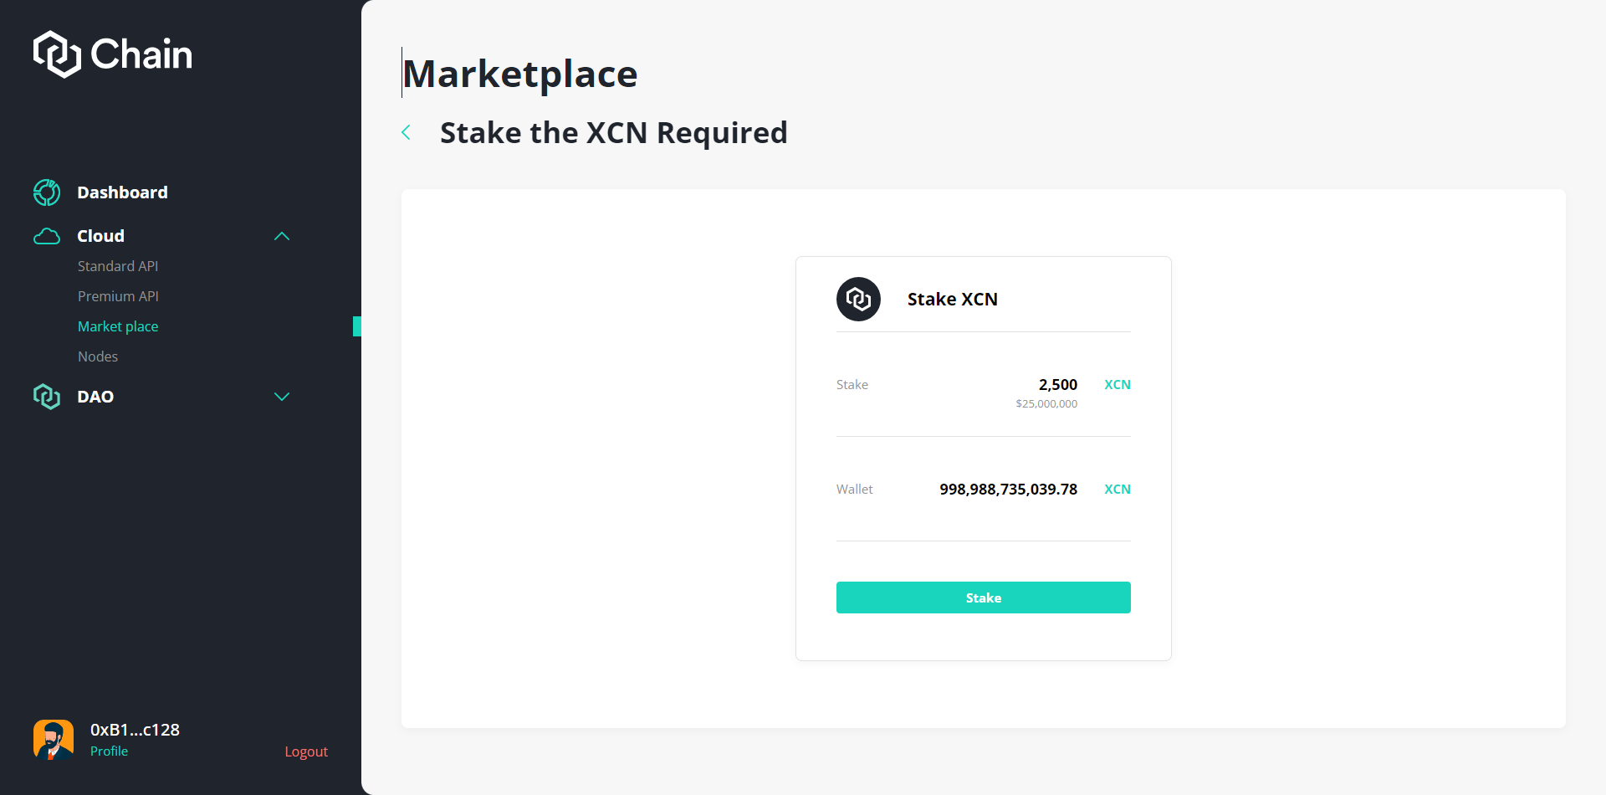Click the 0xB1...c128 wallet address
The image size is (1606, 795).
135,730
